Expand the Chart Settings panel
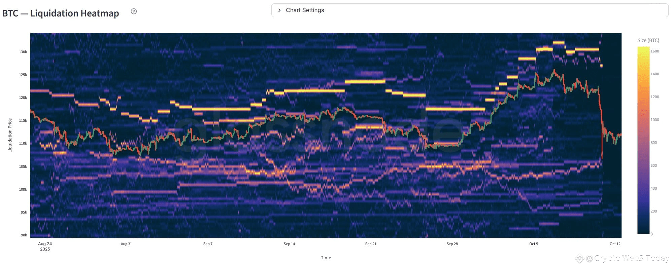The width and height of the screenshot is (672, 267). [470, 10]
